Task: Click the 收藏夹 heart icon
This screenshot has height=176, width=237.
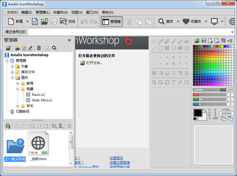Action: (x=186, y=21)
